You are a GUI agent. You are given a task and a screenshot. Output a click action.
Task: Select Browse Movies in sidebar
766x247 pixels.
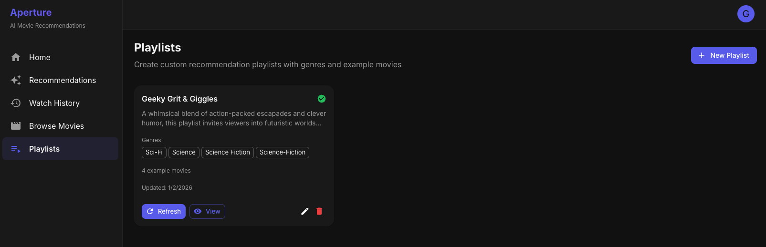(56, 126)
